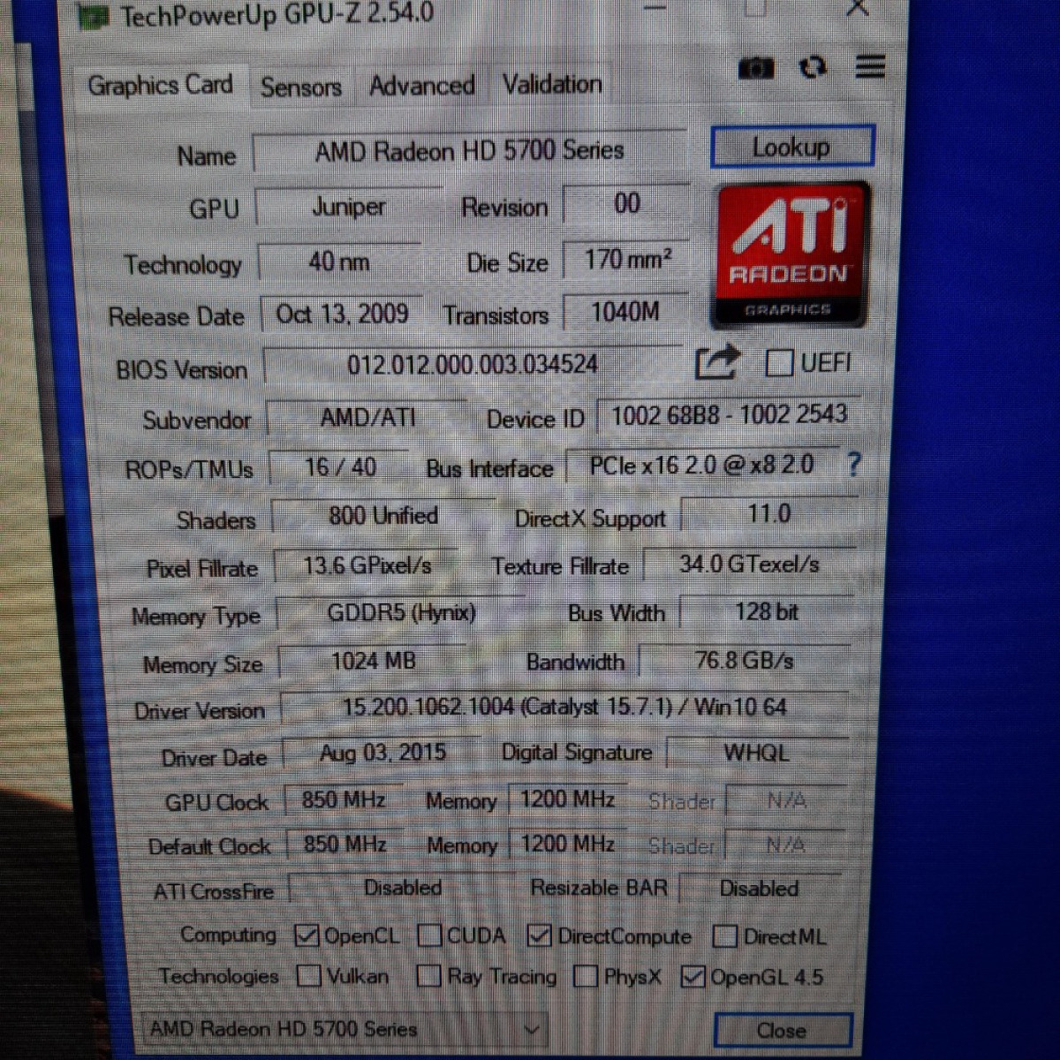The image size is (1060, 1060).
Task: Click the Resizable BAR value Disabled
Action: pyautogui.click(x=760, y=889)
